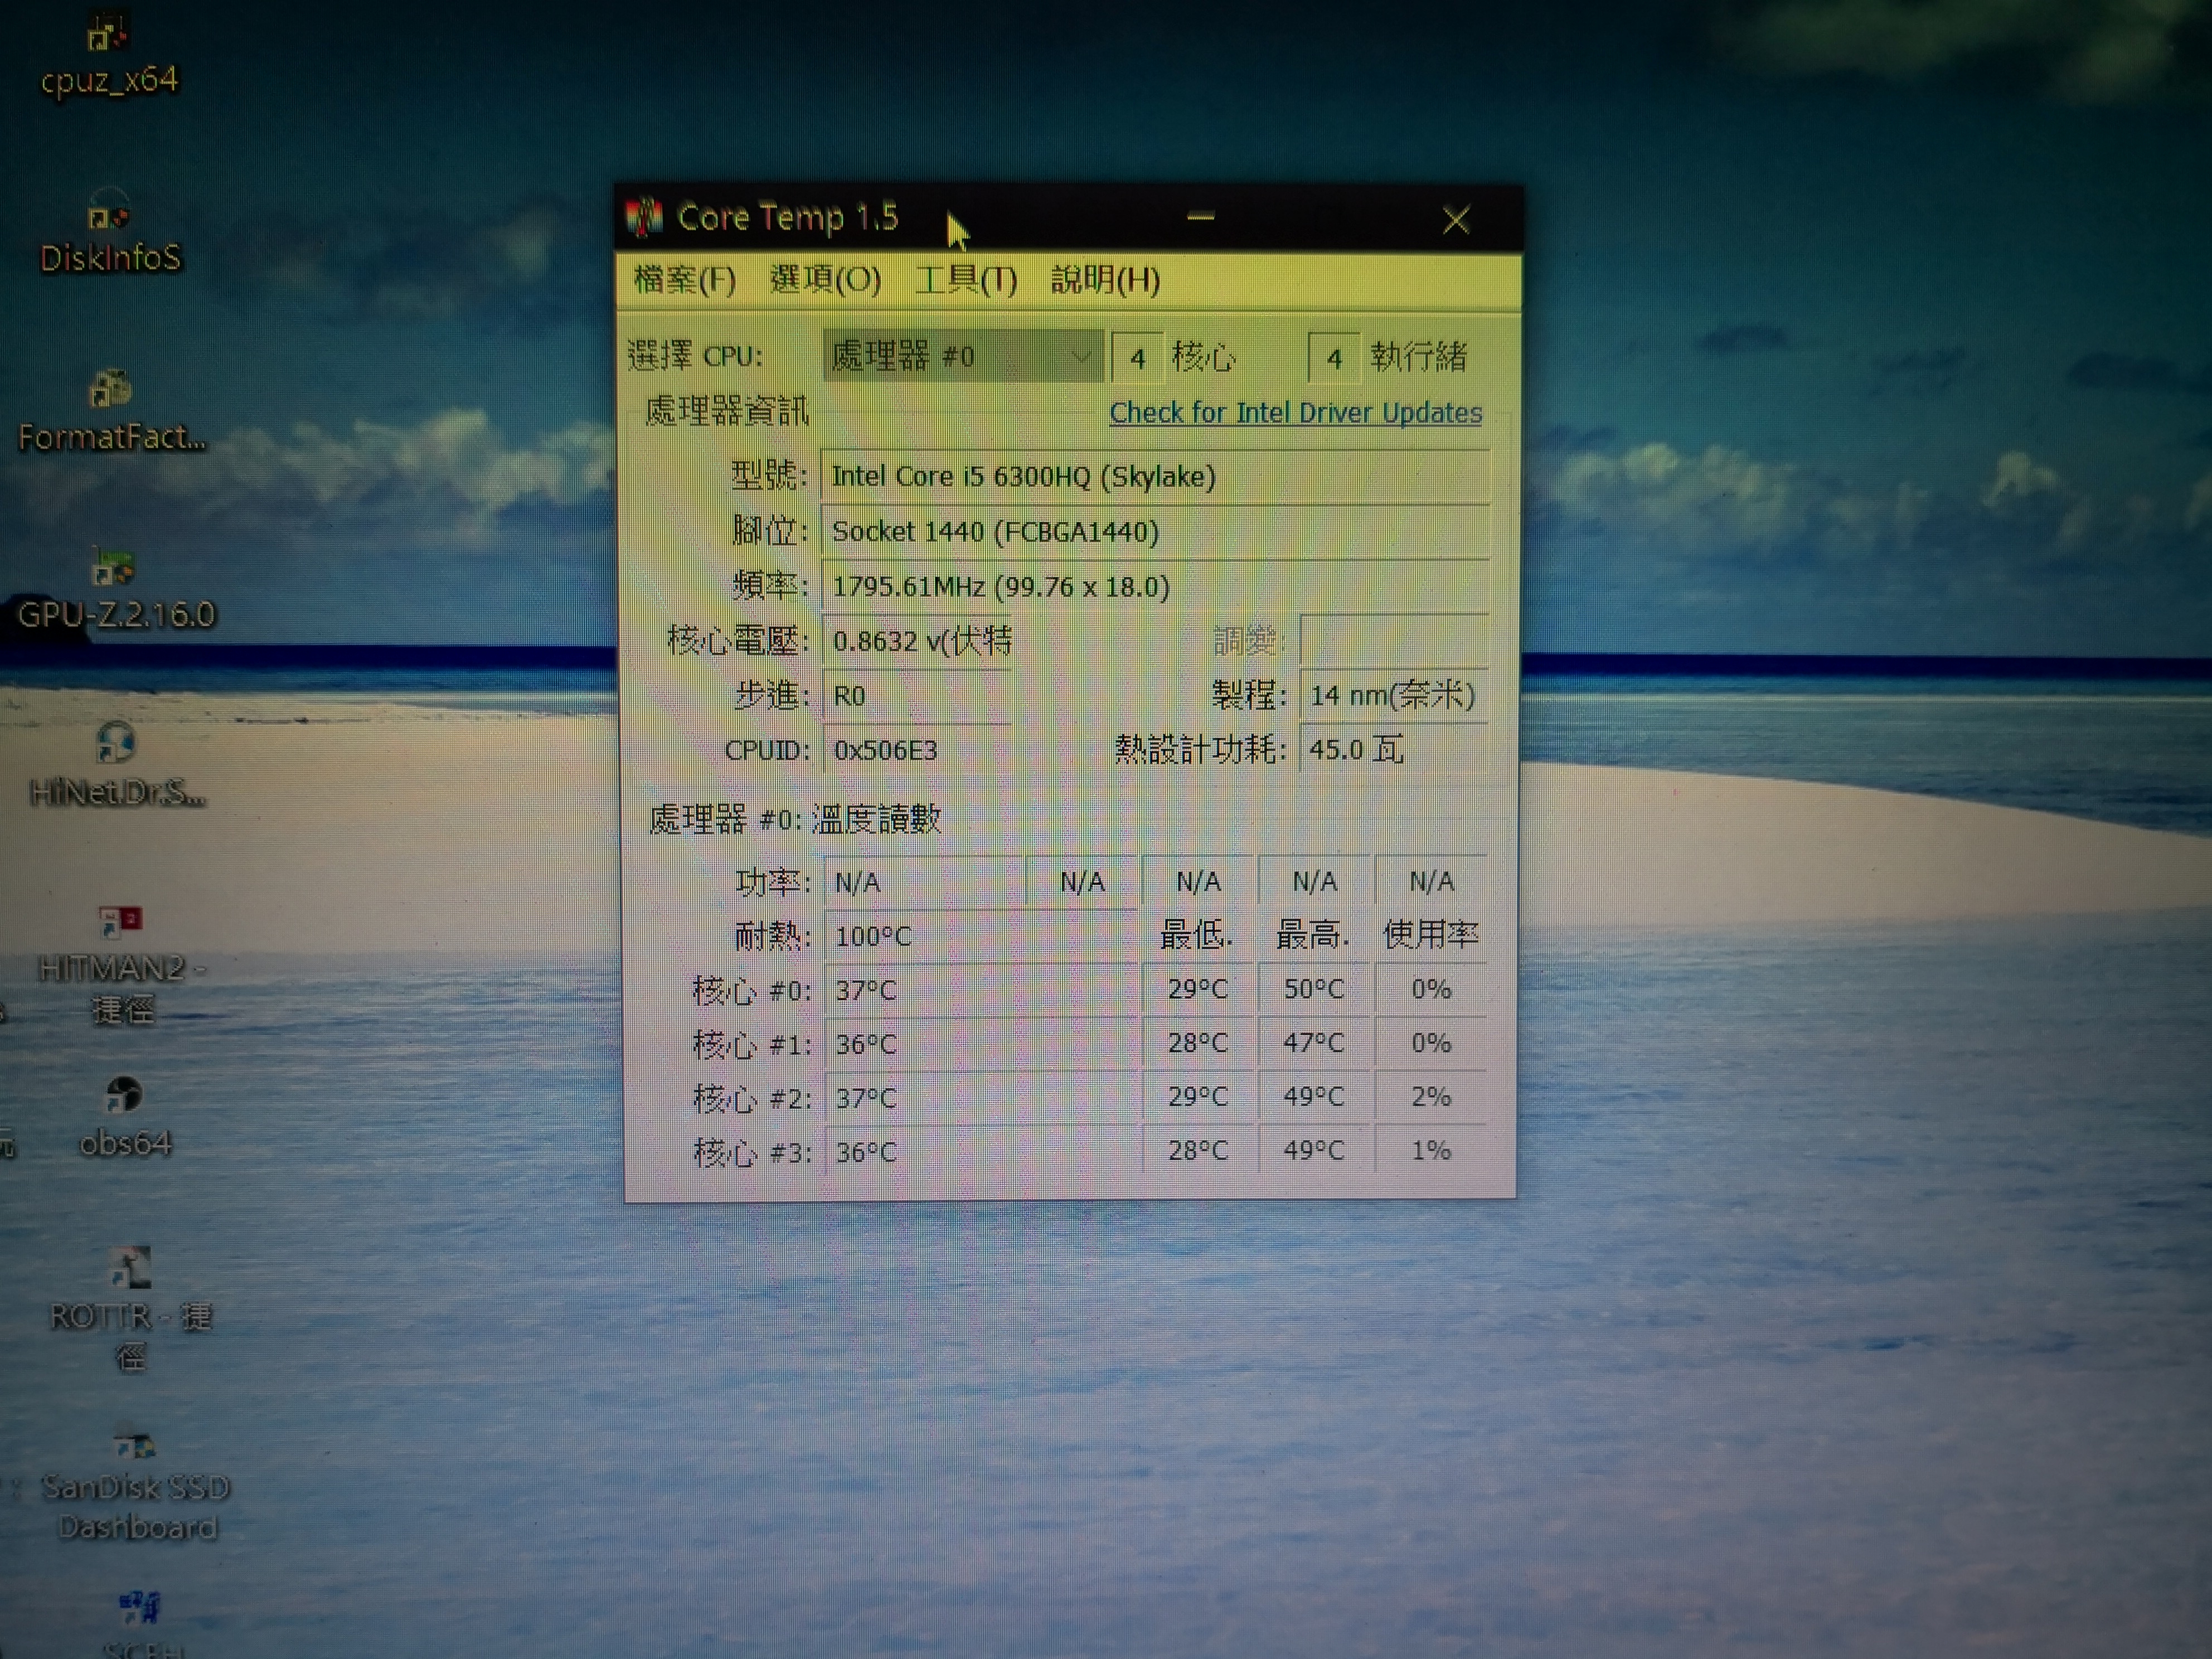This screenshot has width=2212, height=1659.
Task: Click the 45.0 瓦 TDP value
Action: pyautogui.click(x=1393, y=749)
